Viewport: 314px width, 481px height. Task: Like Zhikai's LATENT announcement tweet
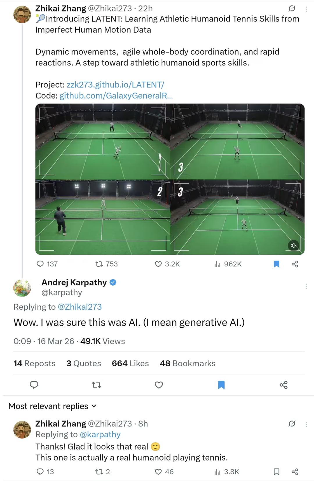(x=158, y=264)
